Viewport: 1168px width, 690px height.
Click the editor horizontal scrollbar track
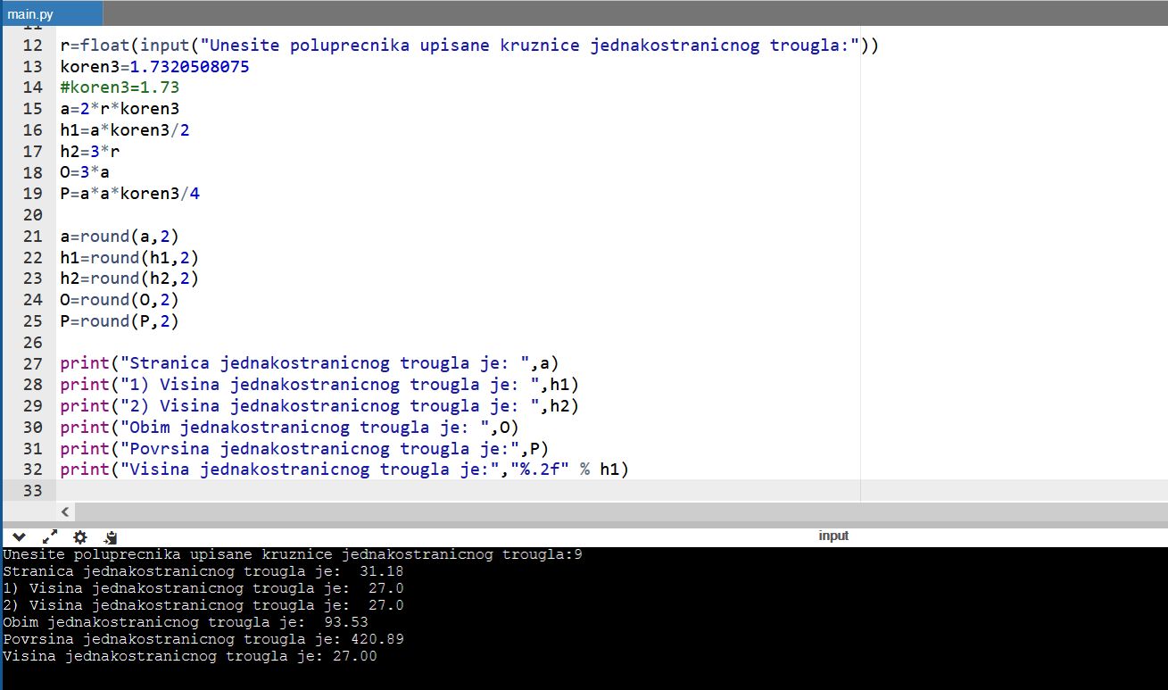535,511
